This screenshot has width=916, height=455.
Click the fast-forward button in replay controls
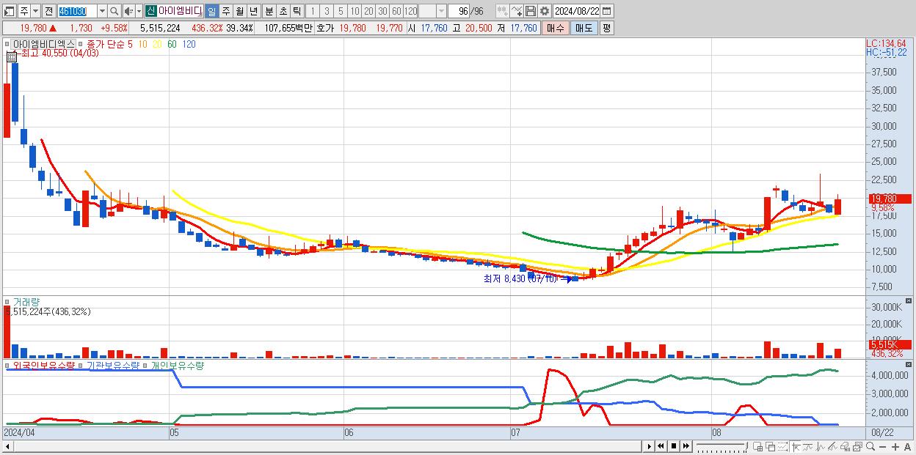tap(686, 446)
